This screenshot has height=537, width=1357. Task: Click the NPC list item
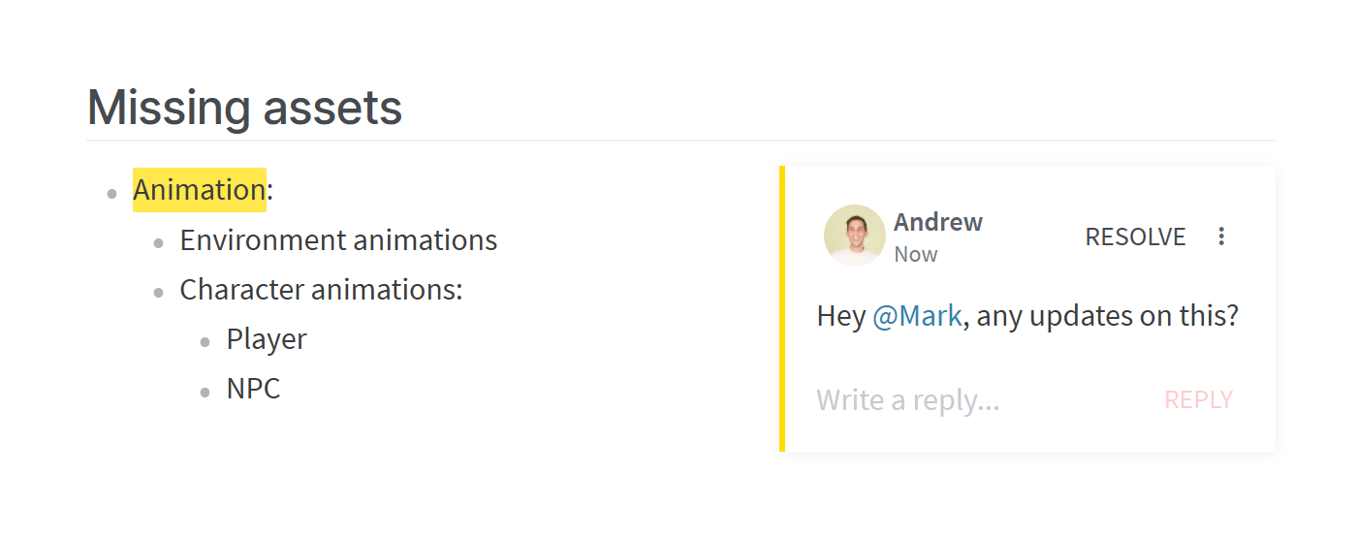click(x=253, y=389)
